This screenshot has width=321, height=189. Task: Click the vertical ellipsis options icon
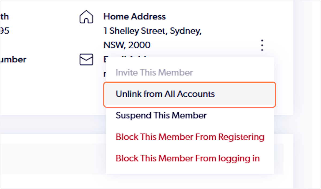pos(262,45)
